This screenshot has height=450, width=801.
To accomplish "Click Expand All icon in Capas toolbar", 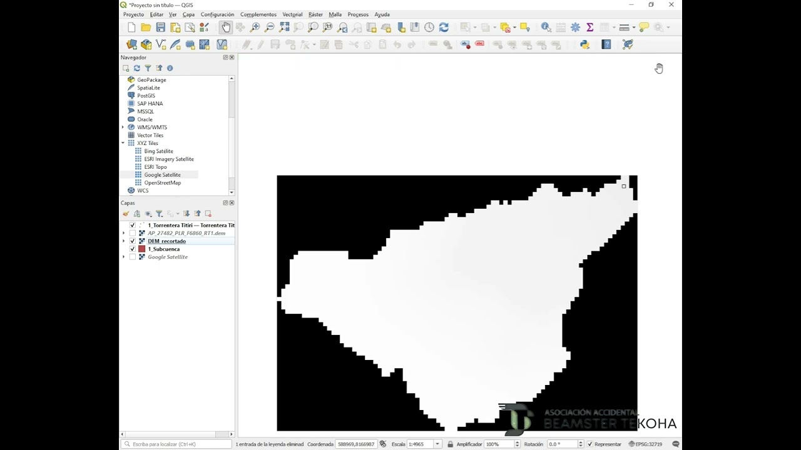I will pos(186,214).
